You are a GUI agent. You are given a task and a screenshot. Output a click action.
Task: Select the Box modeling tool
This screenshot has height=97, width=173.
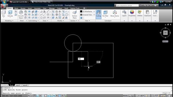coord(4,13)
